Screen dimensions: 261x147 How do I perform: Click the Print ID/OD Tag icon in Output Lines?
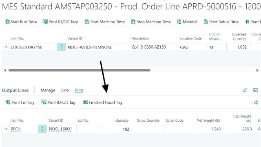pyautogui.click(x=44, y=102)
